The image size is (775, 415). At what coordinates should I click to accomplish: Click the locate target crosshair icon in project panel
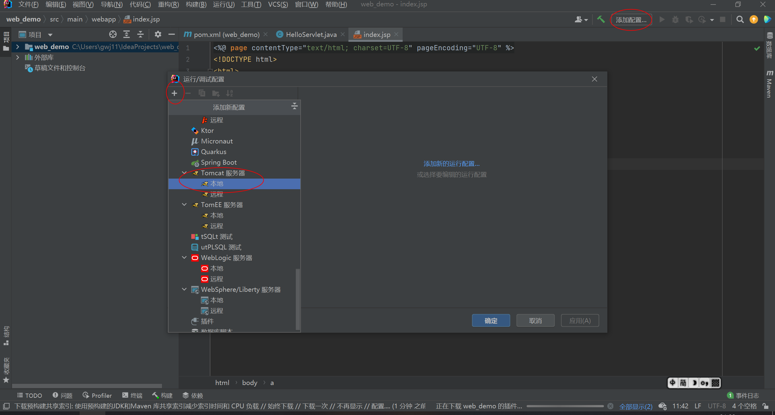113,35
